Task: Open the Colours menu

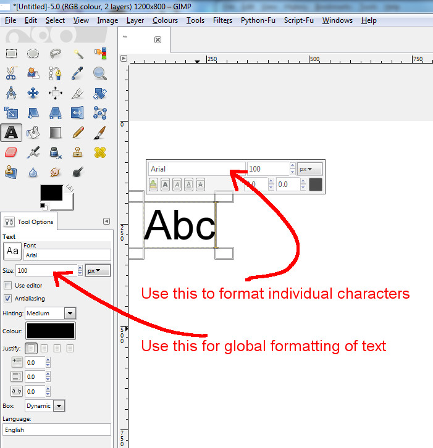Action: click(165, 20)
